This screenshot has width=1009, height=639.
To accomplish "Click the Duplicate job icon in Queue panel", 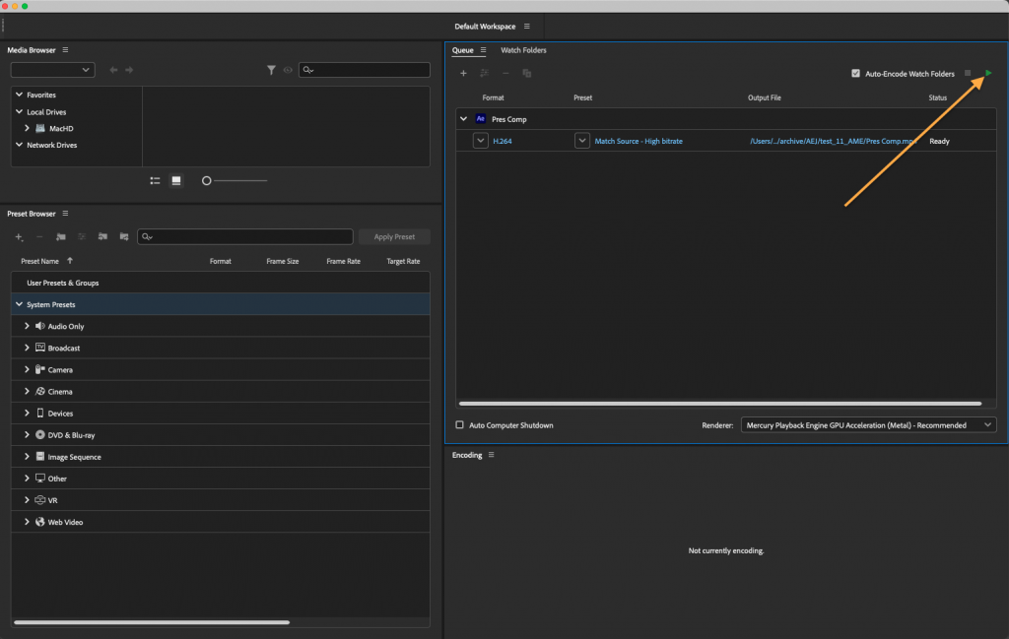I will point(527,73).
